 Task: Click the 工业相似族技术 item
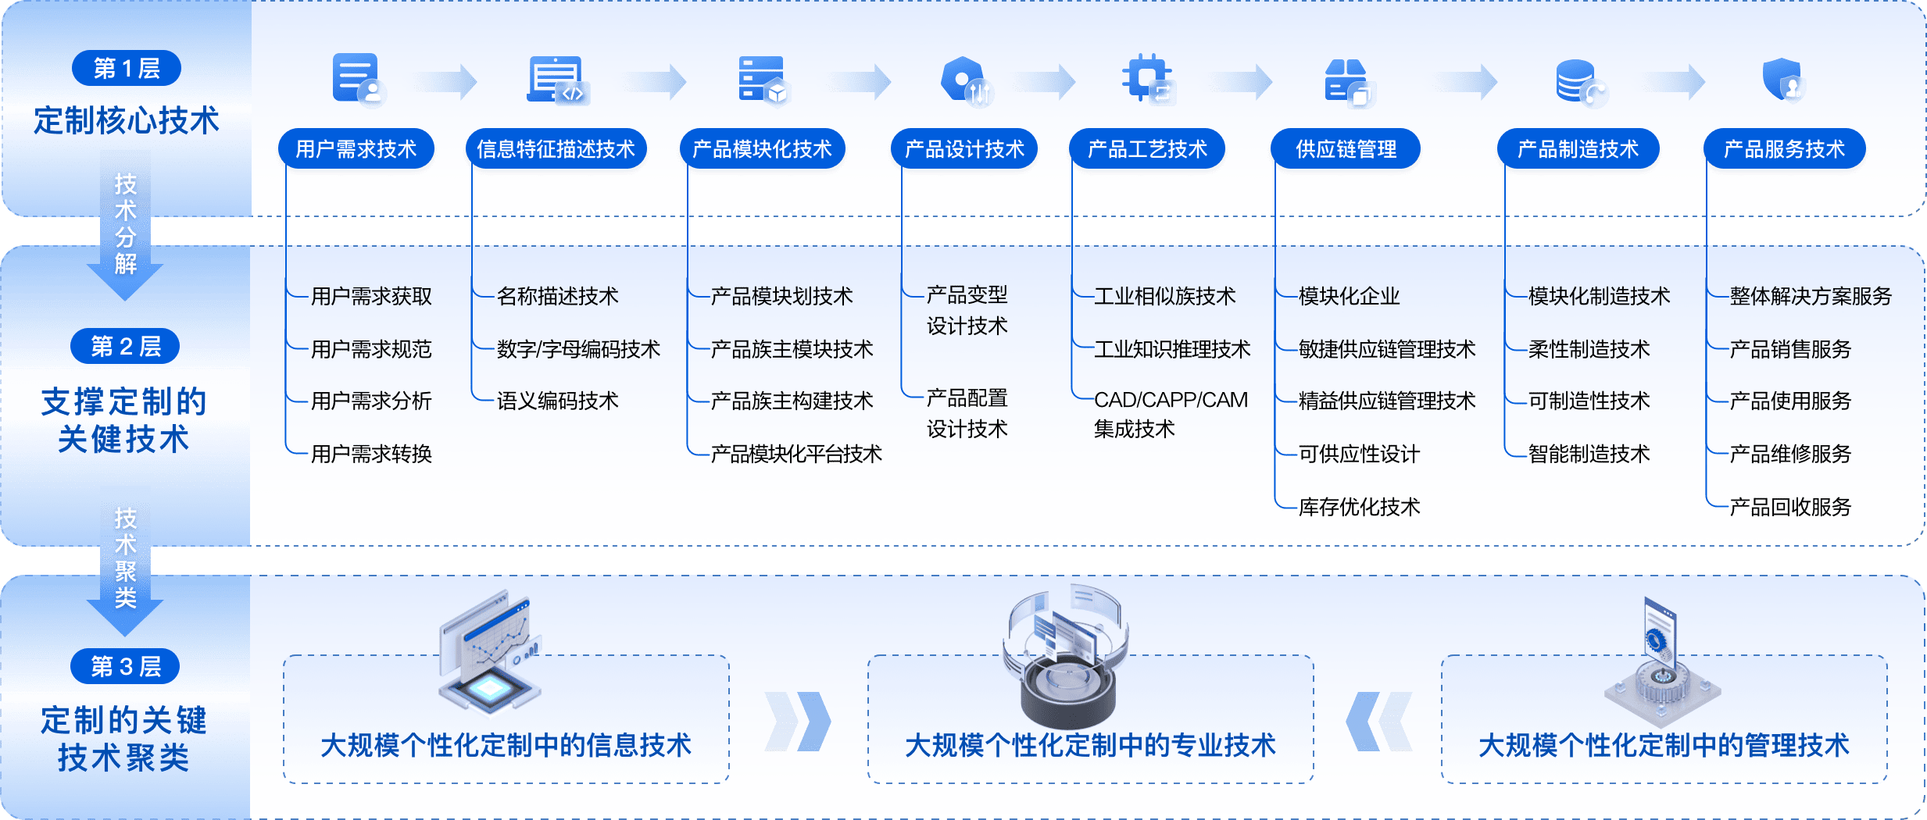coord(1164,296)
